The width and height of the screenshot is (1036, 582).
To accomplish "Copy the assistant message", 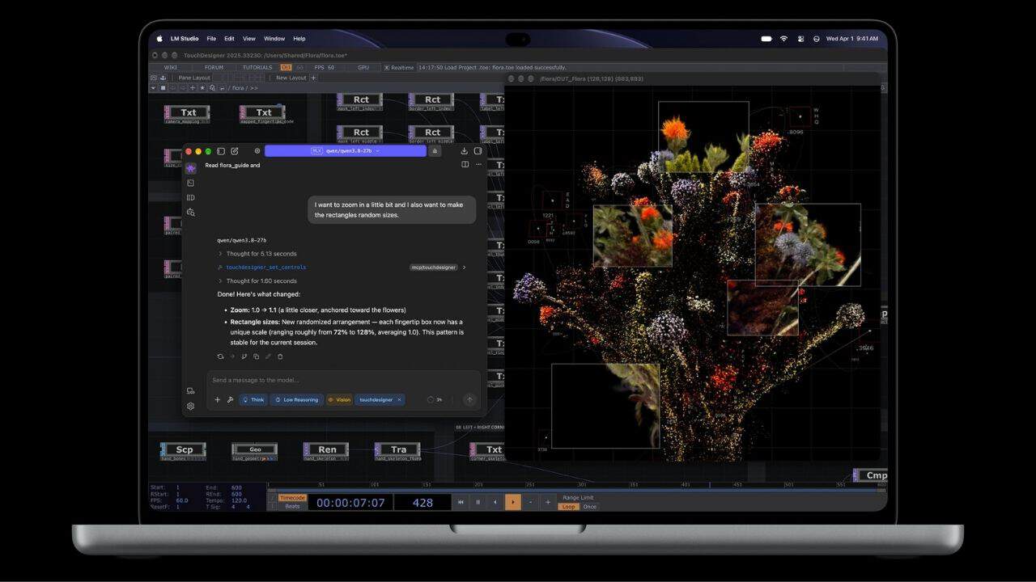I will [256, 356].
